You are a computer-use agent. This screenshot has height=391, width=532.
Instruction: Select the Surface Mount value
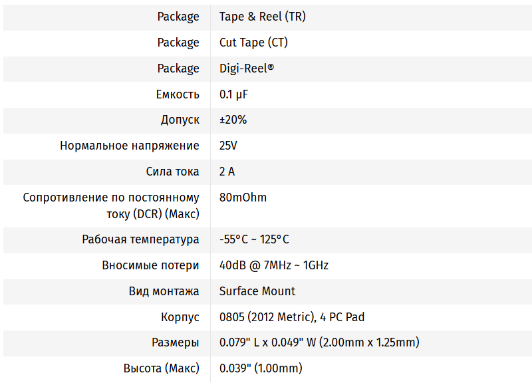(x=257, y=291)
